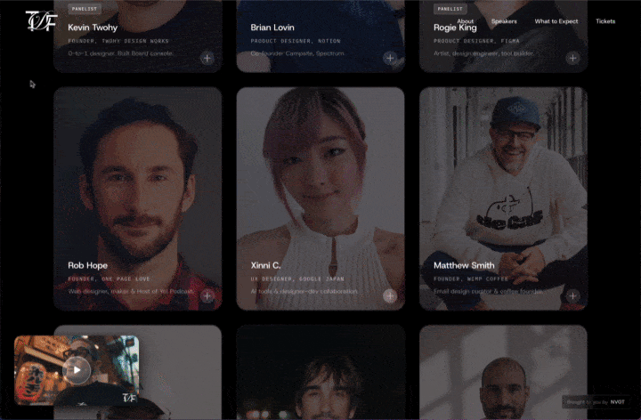Click the plus icon on Brian Lovin's card
Image resolution: width=641 pixels, height=420 pixels.
click(x=389, y=59)
